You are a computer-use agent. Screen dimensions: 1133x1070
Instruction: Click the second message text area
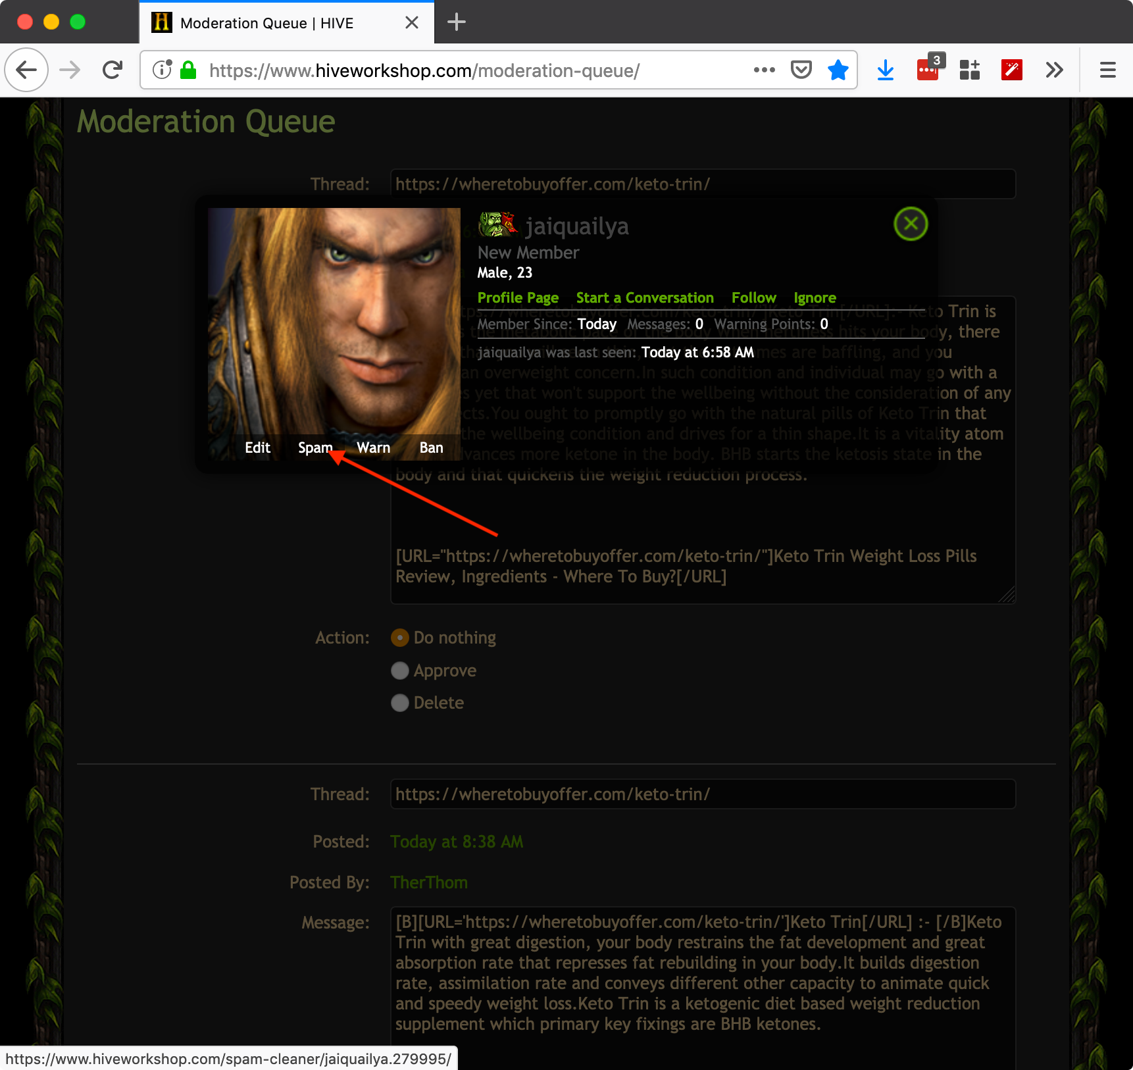click(703, 987)
